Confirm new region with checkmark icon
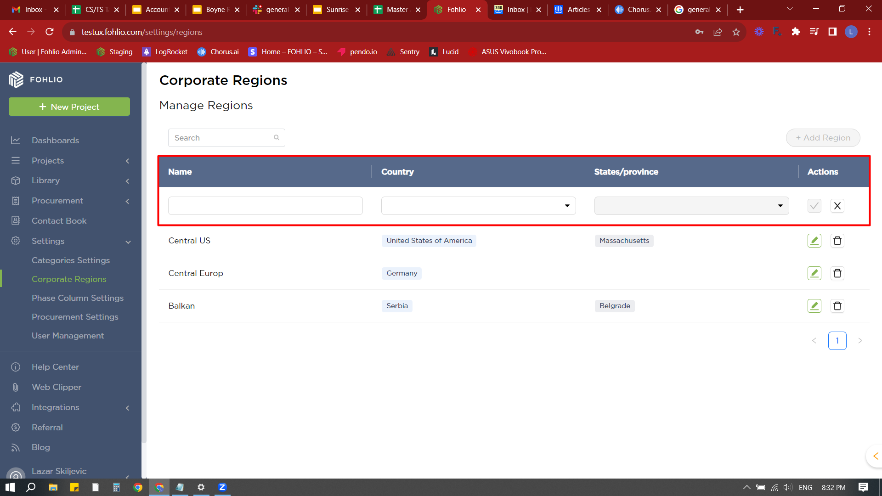The width and height of the screenshot is (882, 496). point(814,206)
